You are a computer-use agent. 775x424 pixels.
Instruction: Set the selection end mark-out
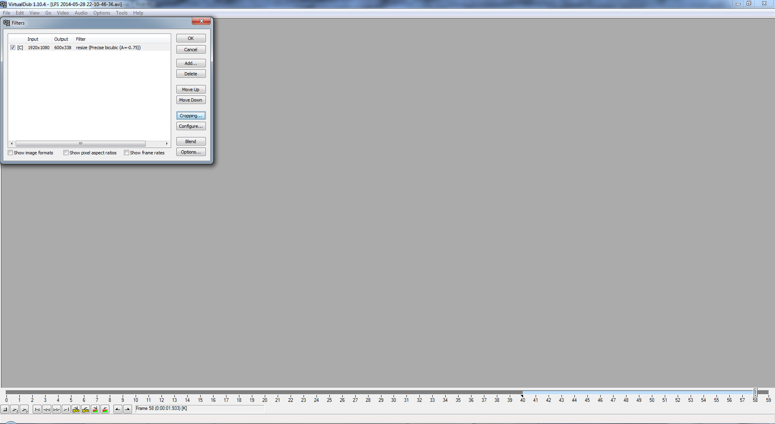tap(128, 409)
